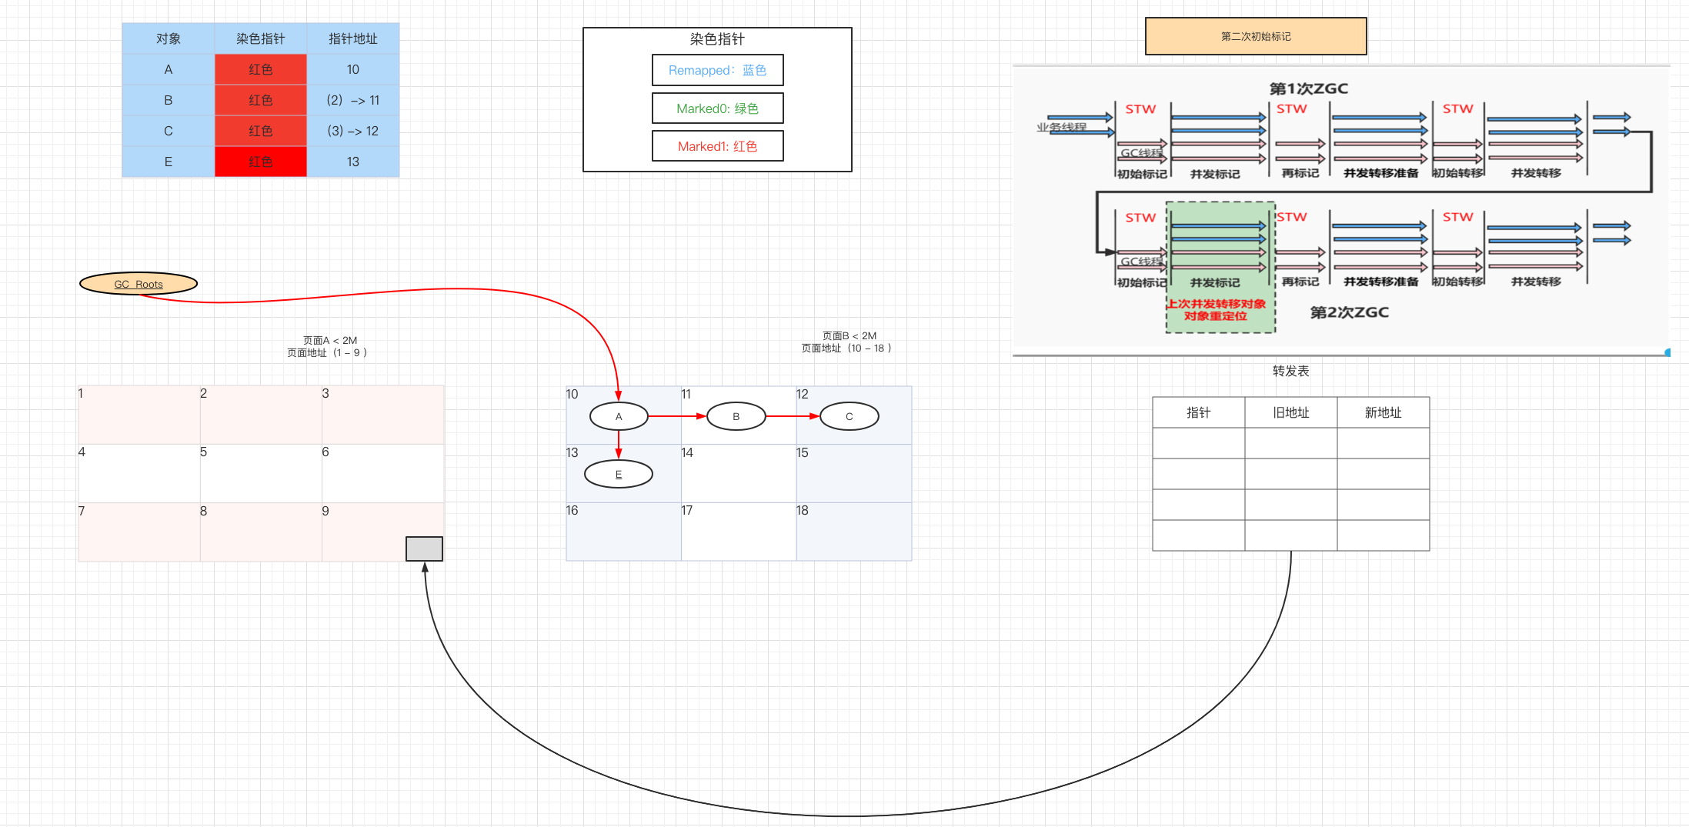Select the 页面A < 2M label

tap(329, 340)
